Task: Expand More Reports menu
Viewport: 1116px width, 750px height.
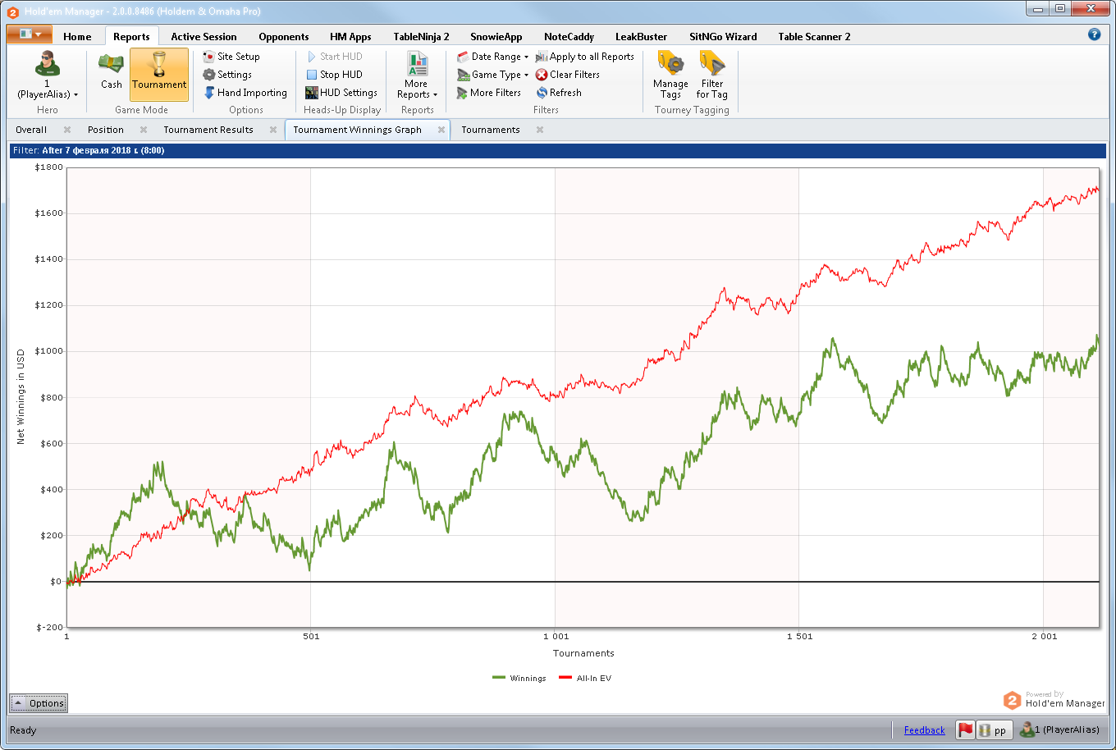Action: click(x=418, y=75)
